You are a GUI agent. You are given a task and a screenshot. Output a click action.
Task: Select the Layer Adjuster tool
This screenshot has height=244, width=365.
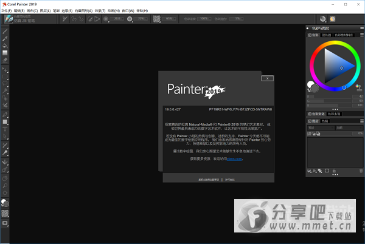[5, 70]
